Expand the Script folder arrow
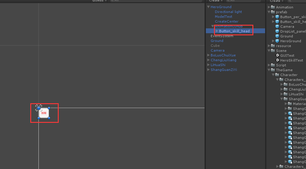The width and height of the screenshot is (306, 169). (269, 65)
